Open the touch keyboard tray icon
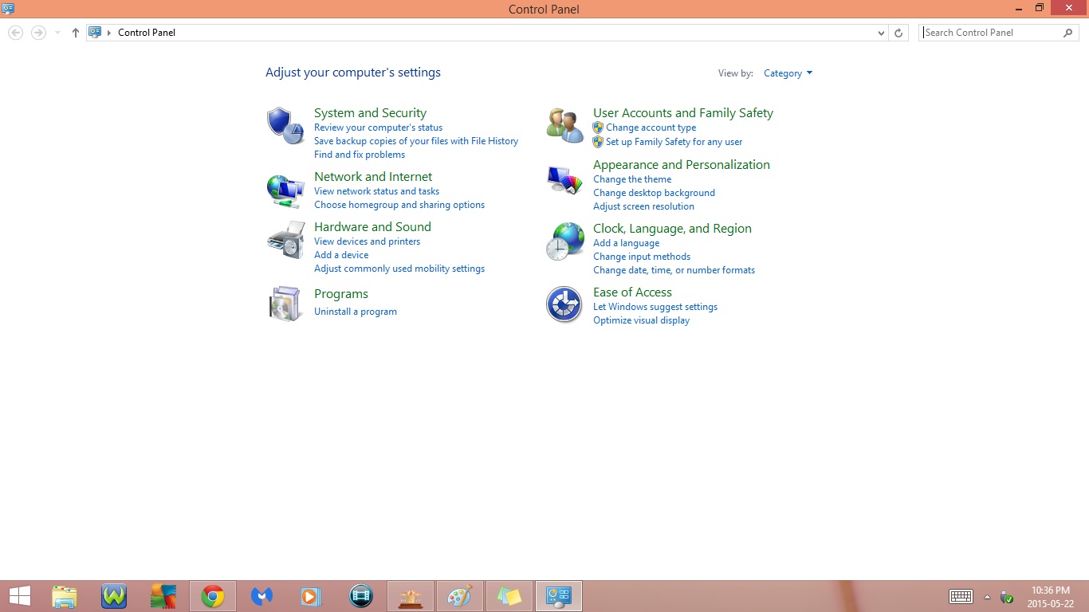 point(961,597)
